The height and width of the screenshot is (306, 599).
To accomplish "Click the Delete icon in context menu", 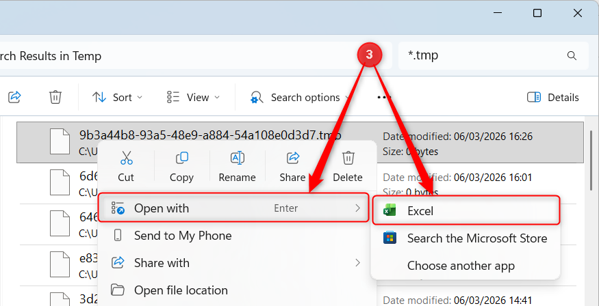I will click(348, 158).
